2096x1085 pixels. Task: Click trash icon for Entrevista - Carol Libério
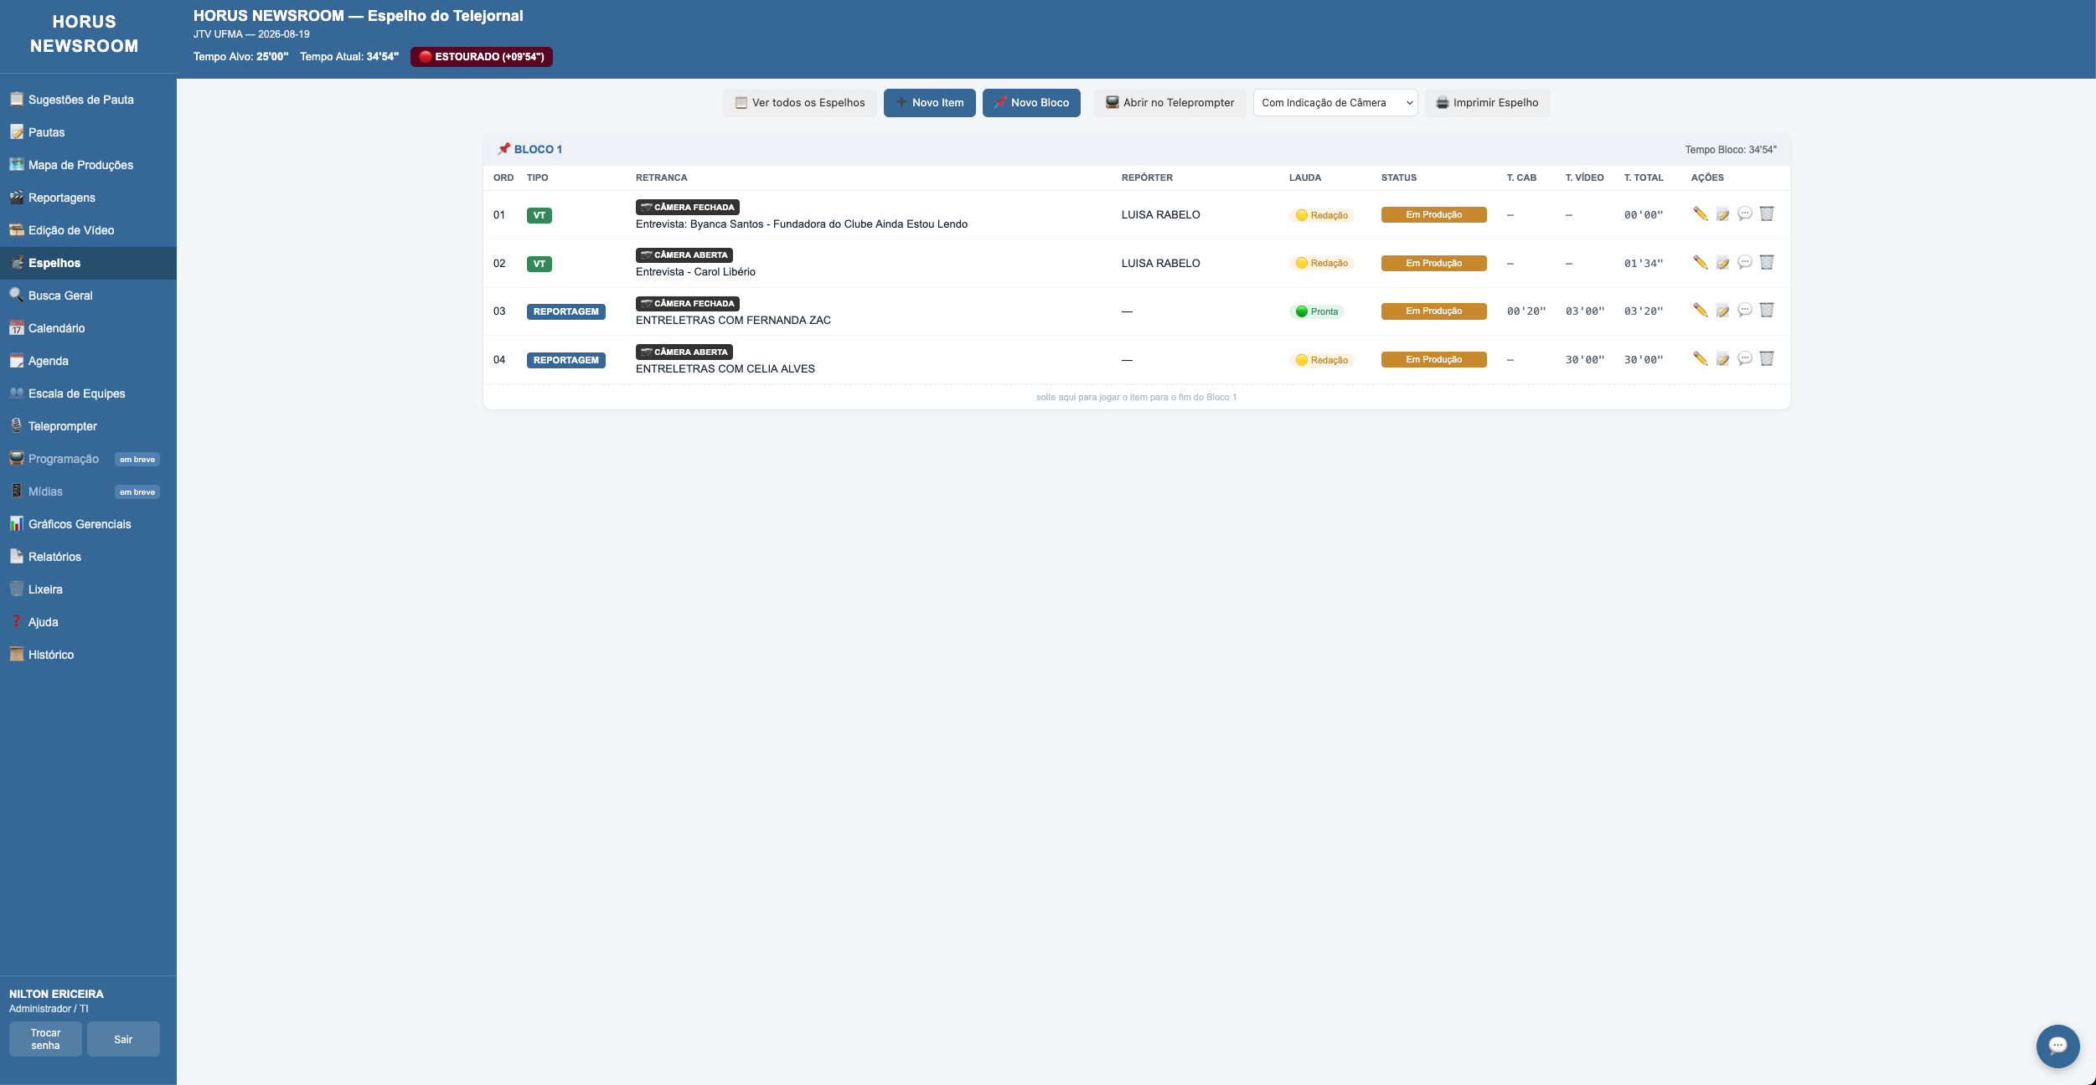[1767, 263]
